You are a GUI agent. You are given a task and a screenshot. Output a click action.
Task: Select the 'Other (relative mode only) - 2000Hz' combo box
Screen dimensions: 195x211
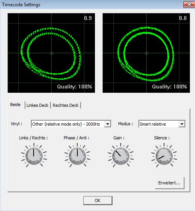71,124
